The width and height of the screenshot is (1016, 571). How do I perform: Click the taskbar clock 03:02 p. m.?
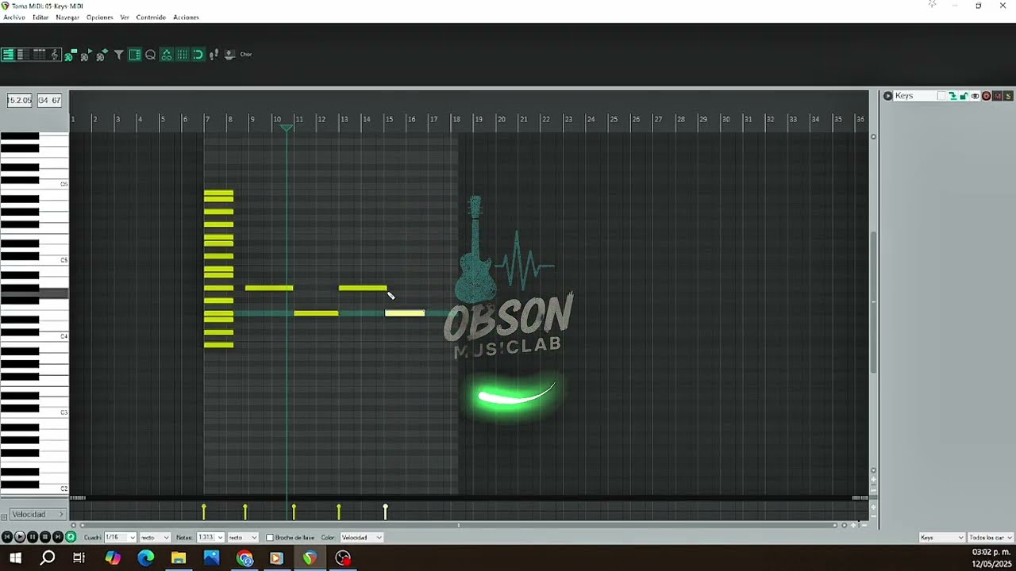(991, 552)
